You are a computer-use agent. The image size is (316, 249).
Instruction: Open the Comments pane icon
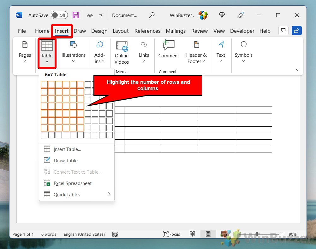pyautogui.click(x=283, y=31)
